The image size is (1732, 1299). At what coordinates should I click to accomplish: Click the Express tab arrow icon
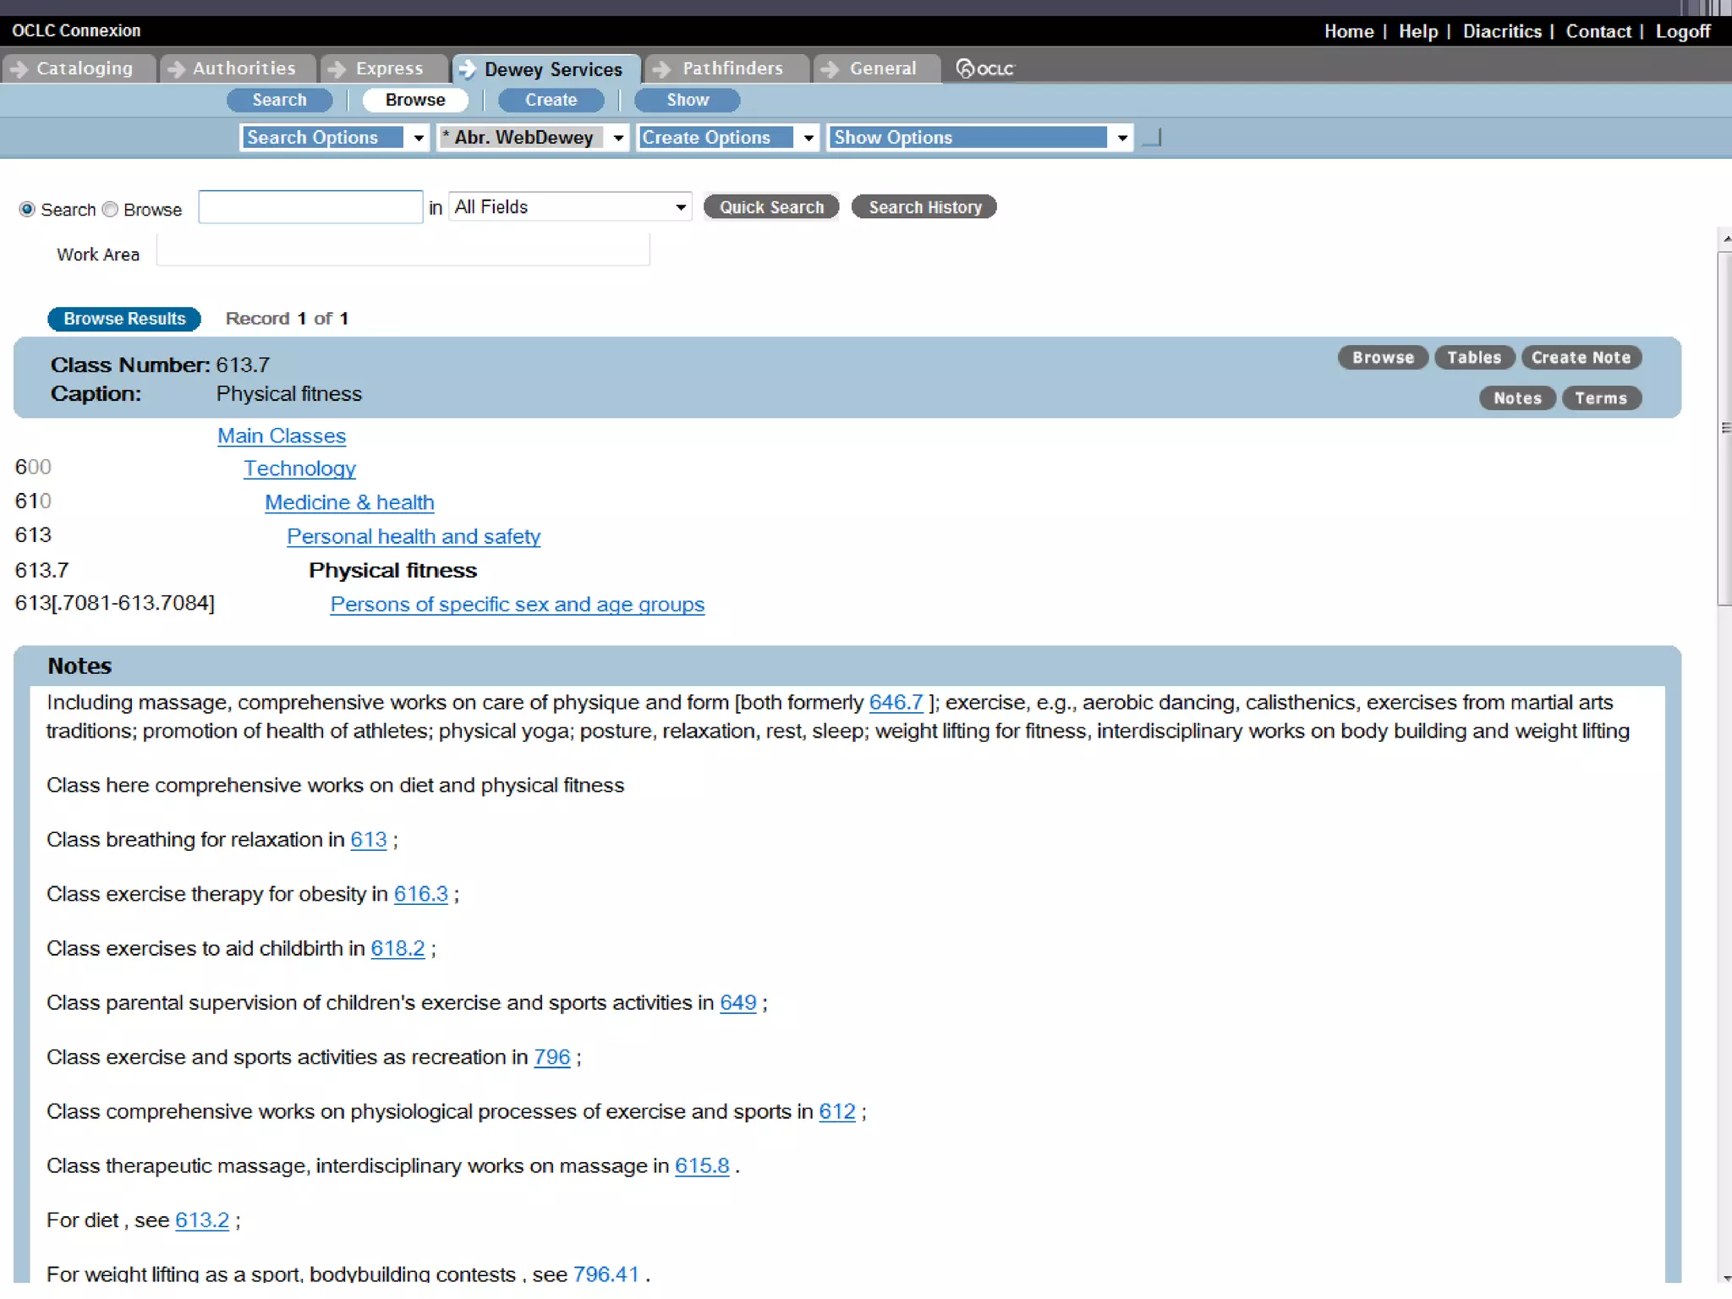point(337,69)
